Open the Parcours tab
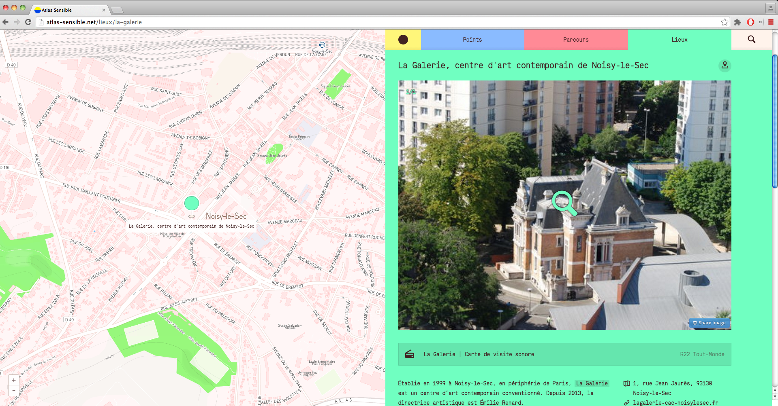Image resolution: width=778 pixels, height=406 pixels. click(576, 40)
